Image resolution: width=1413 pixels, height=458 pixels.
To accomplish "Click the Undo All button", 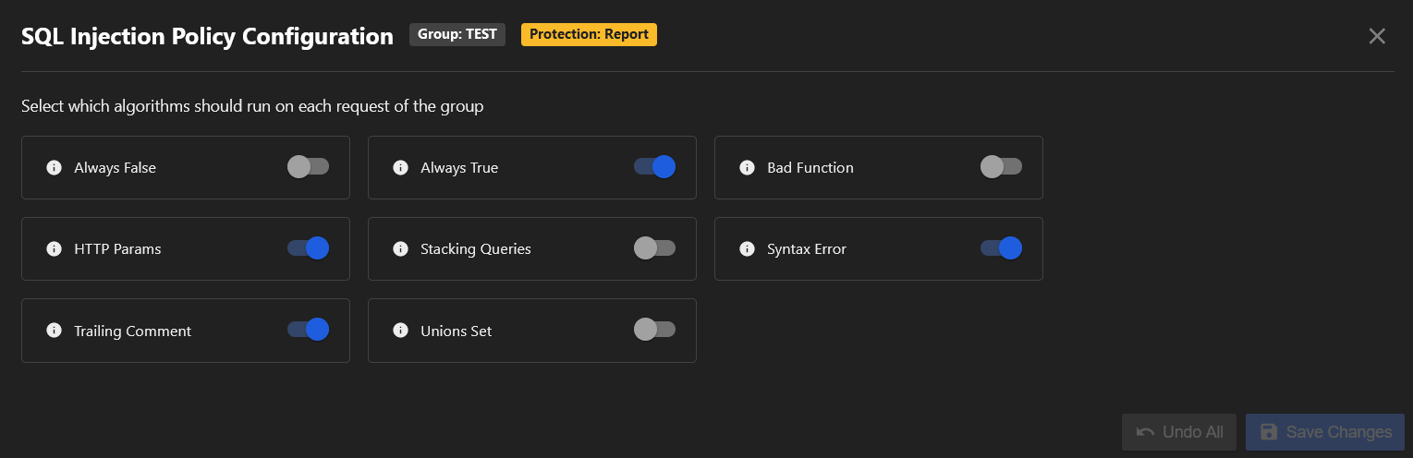I will coord(1178,432).
